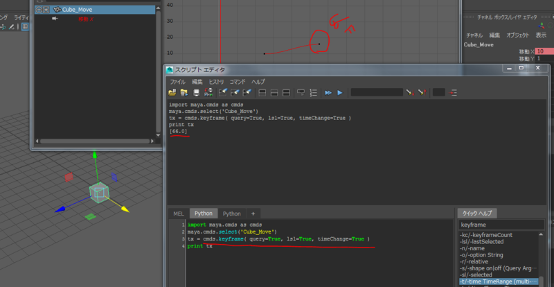Click the 移動 Y value field showing 1
Screen dimensions: 554x287
(544, 58)
